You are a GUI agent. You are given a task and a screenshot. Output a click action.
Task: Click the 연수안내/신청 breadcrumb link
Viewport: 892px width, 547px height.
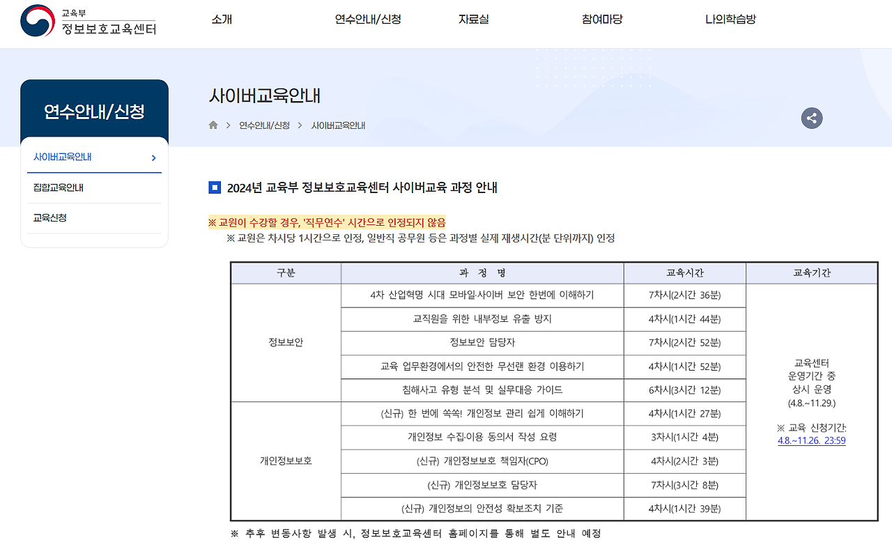263,125
